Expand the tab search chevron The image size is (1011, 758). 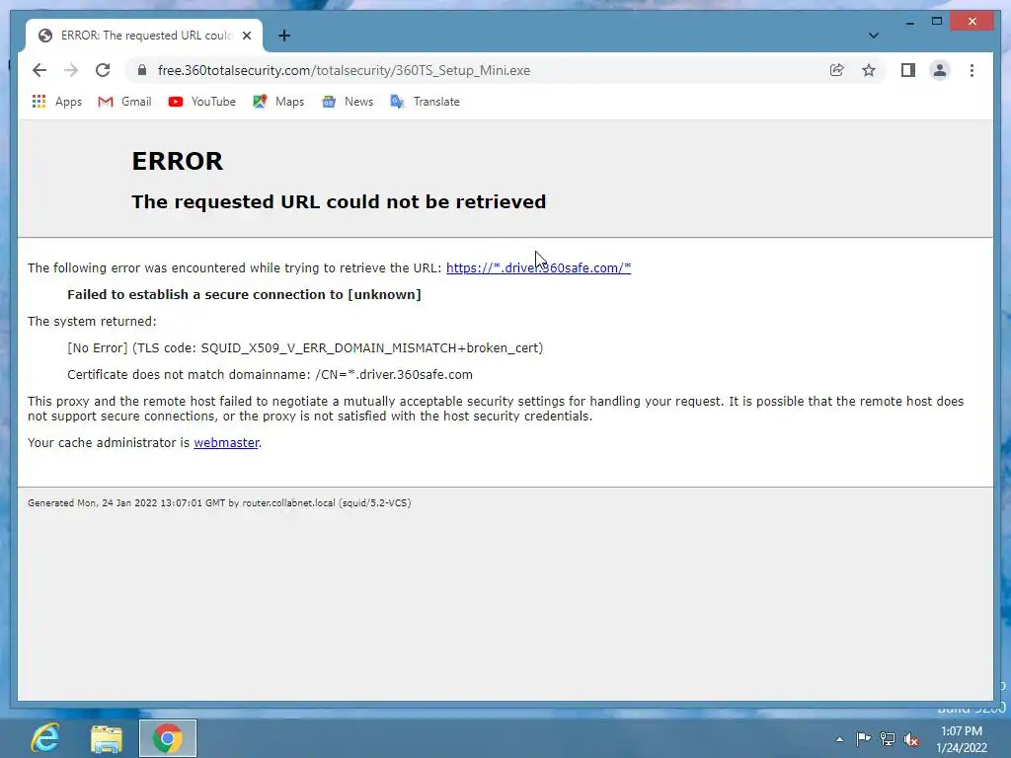click(873, 36)
